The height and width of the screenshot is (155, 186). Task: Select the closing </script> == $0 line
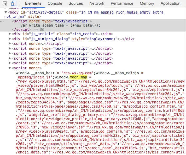point(28,29)
